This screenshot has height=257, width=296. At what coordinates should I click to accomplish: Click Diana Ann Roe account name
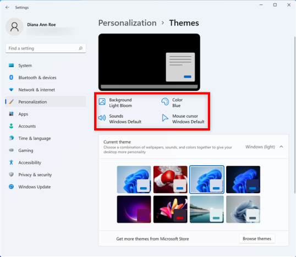(x=41, y=25)
